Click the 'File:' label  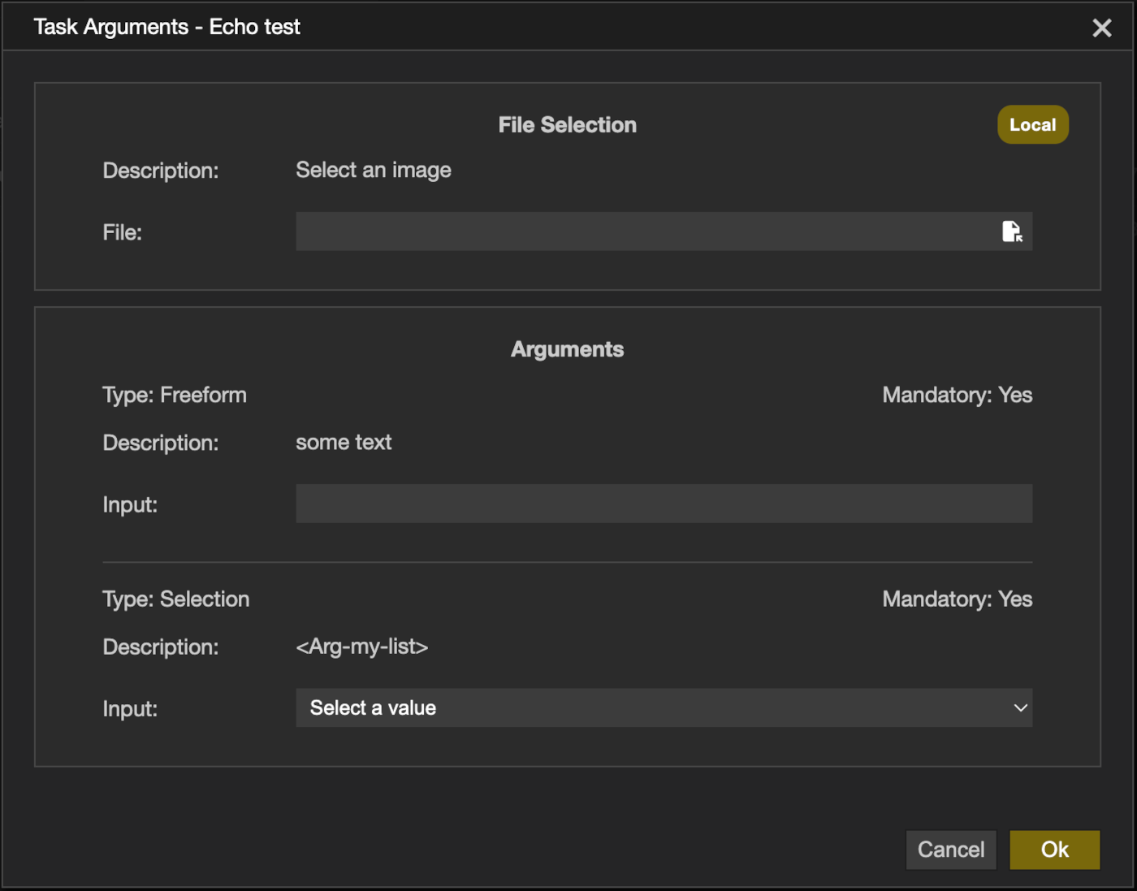tap(123, 232)
